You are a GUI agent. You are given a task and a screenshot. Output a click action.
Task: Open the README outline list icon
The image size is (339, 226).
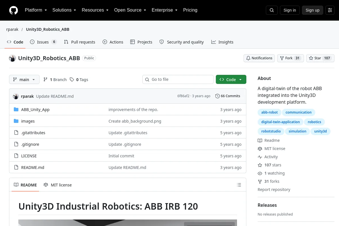point(239,185)
